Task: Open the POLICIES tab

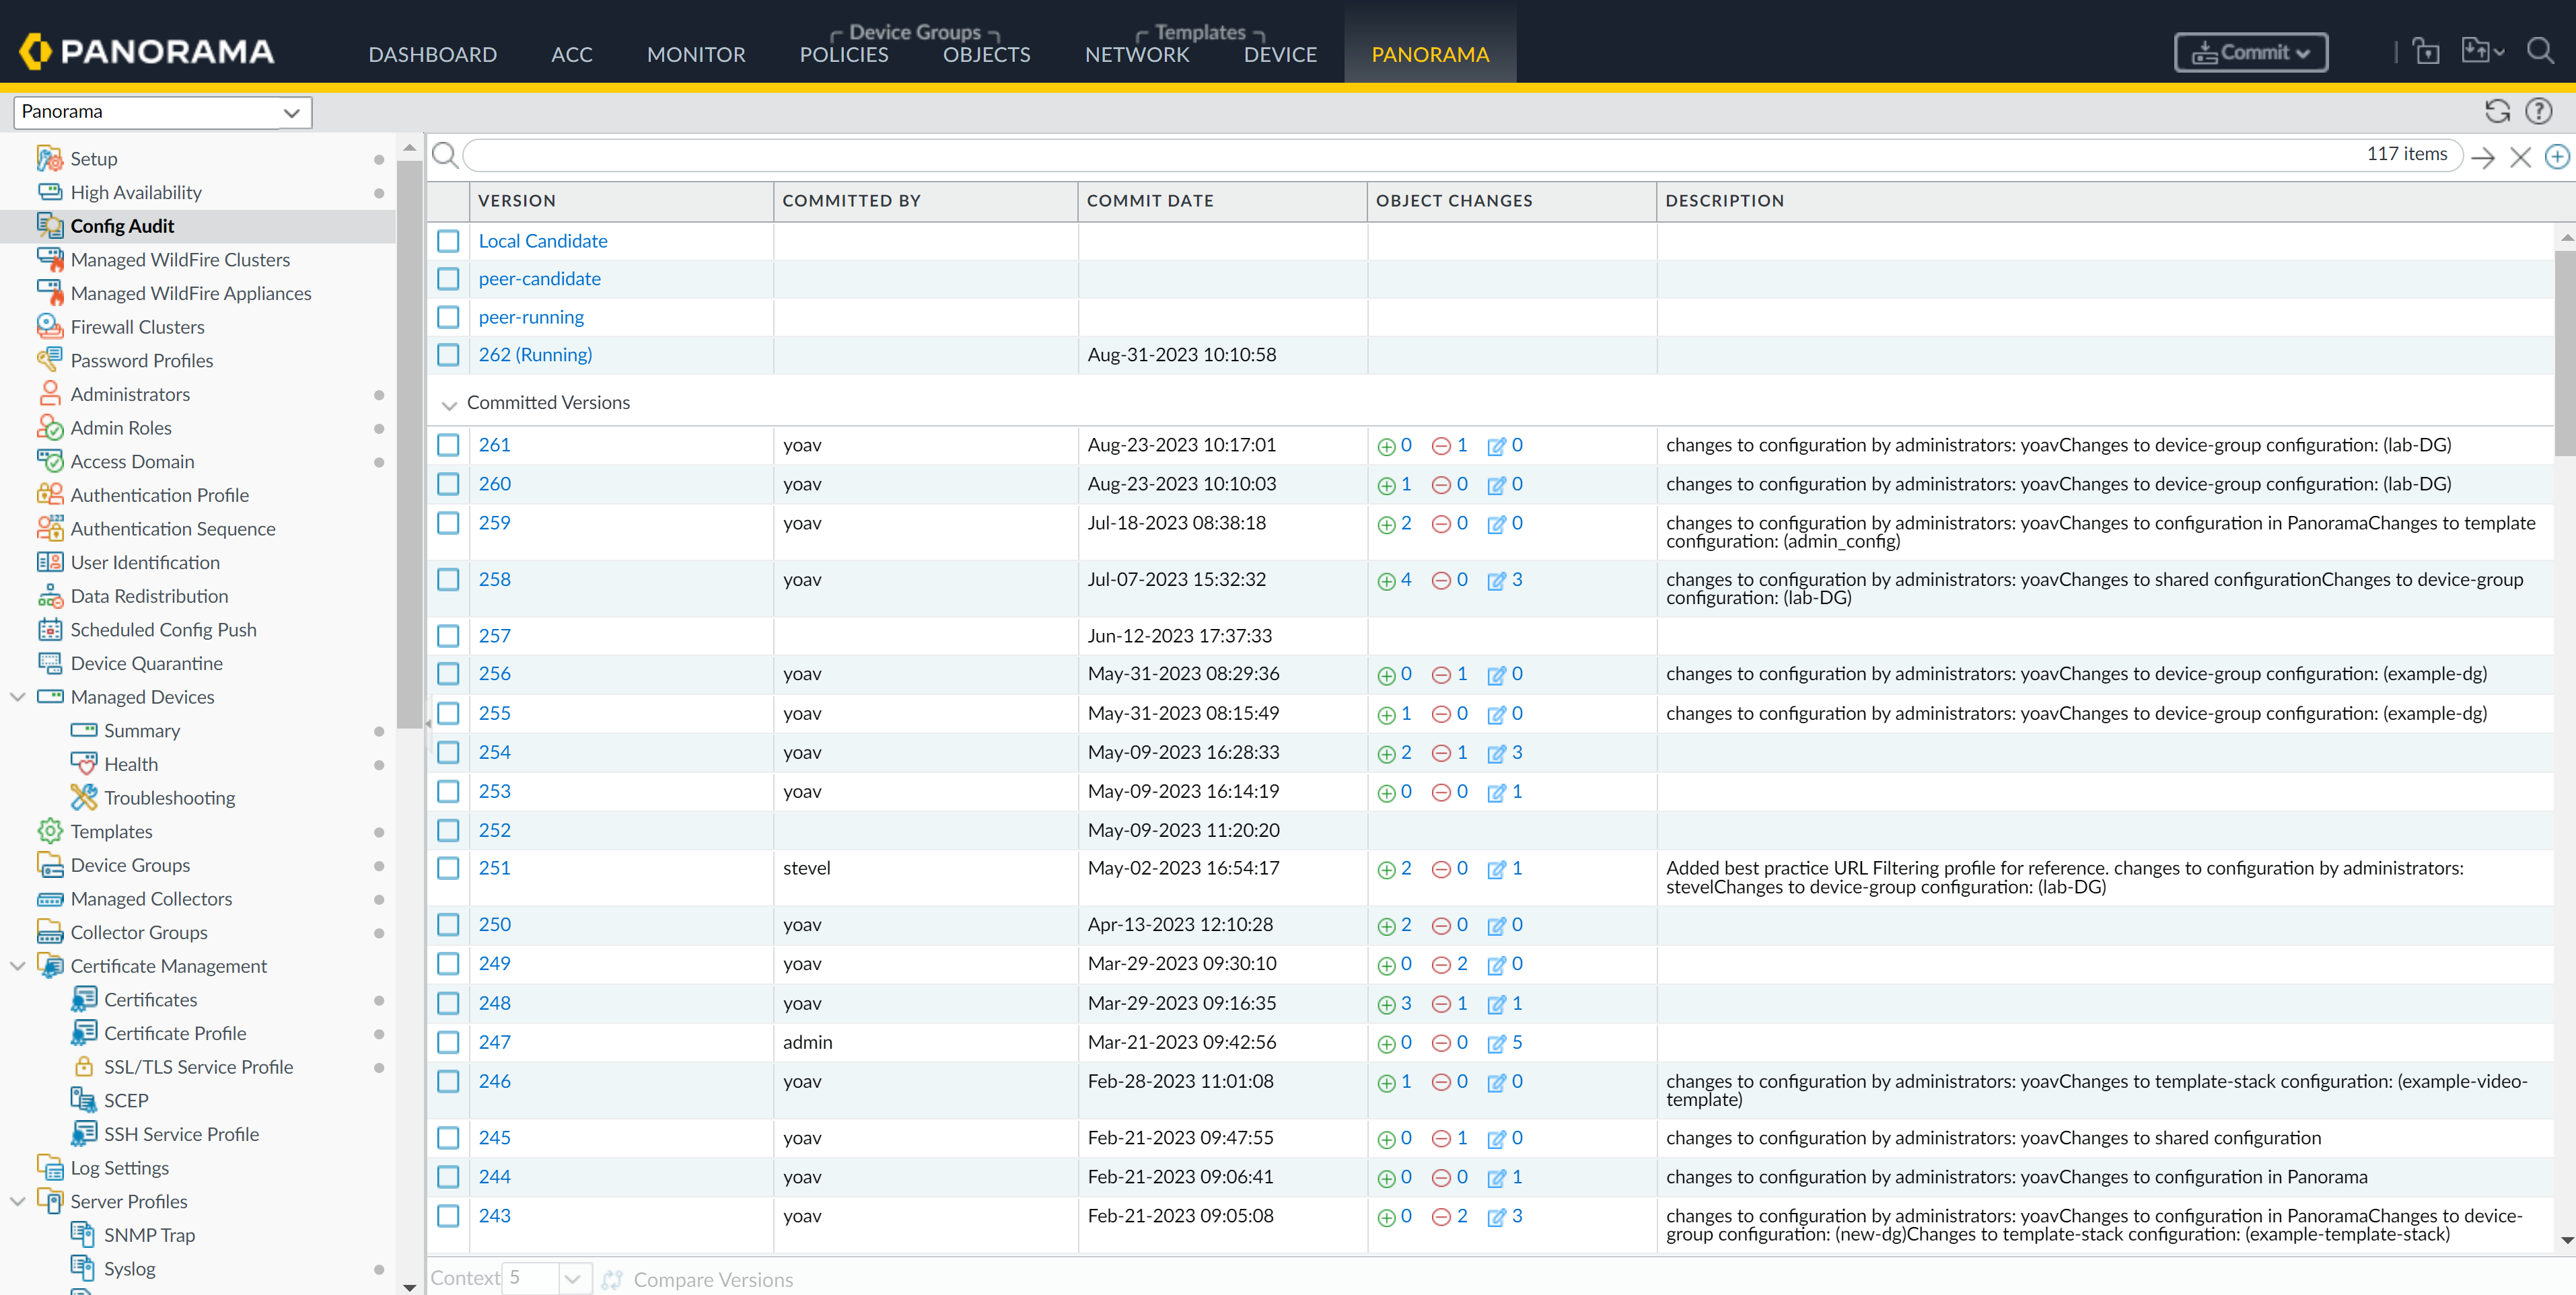Action: [843, 55]
